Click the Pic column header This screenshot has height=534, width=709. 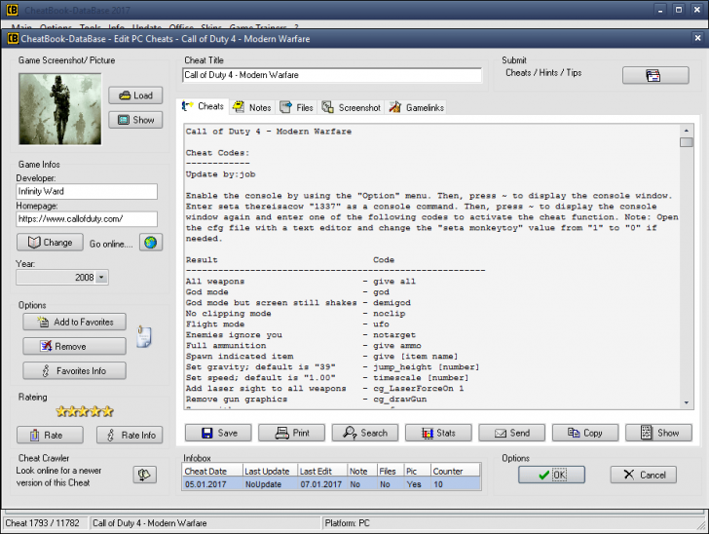[418, 471]
